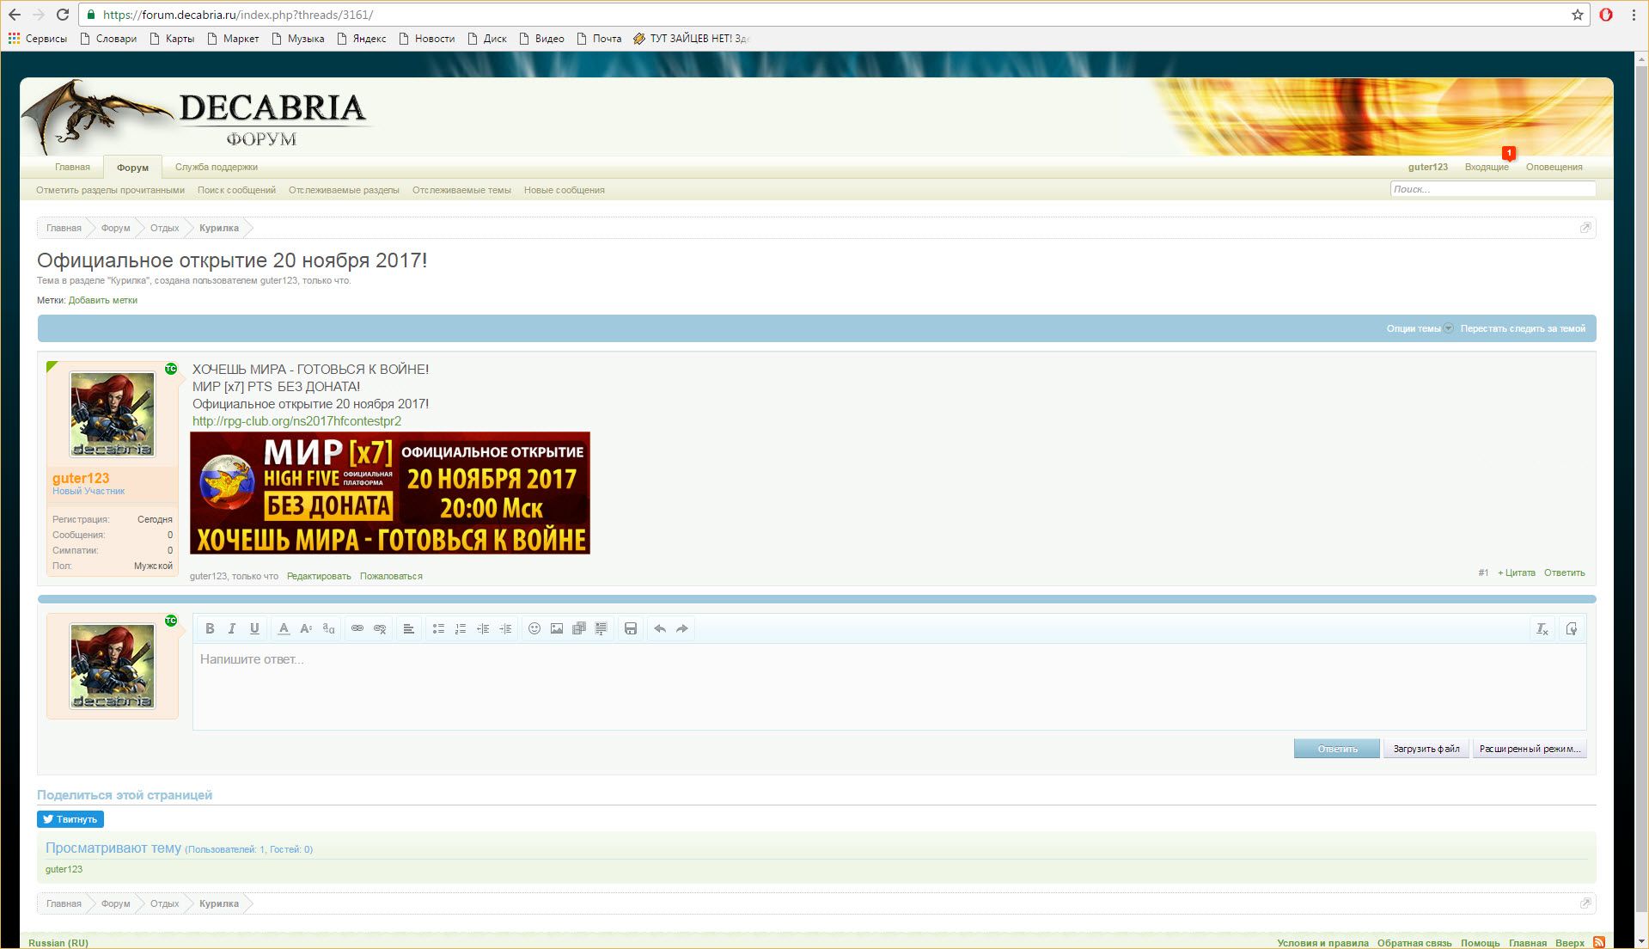Reload page with browser refresh icon
1649x949 pixels.
pyautogui.click(x=62, y=15)
